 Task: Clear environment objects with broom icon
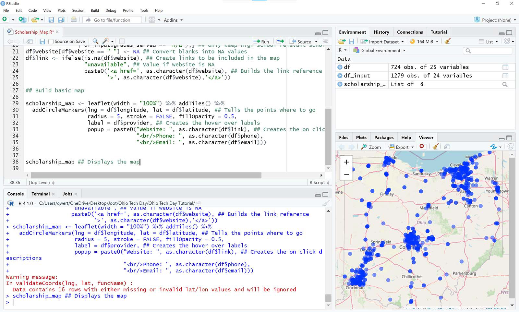pyautogui.click(x=448, y=41)
